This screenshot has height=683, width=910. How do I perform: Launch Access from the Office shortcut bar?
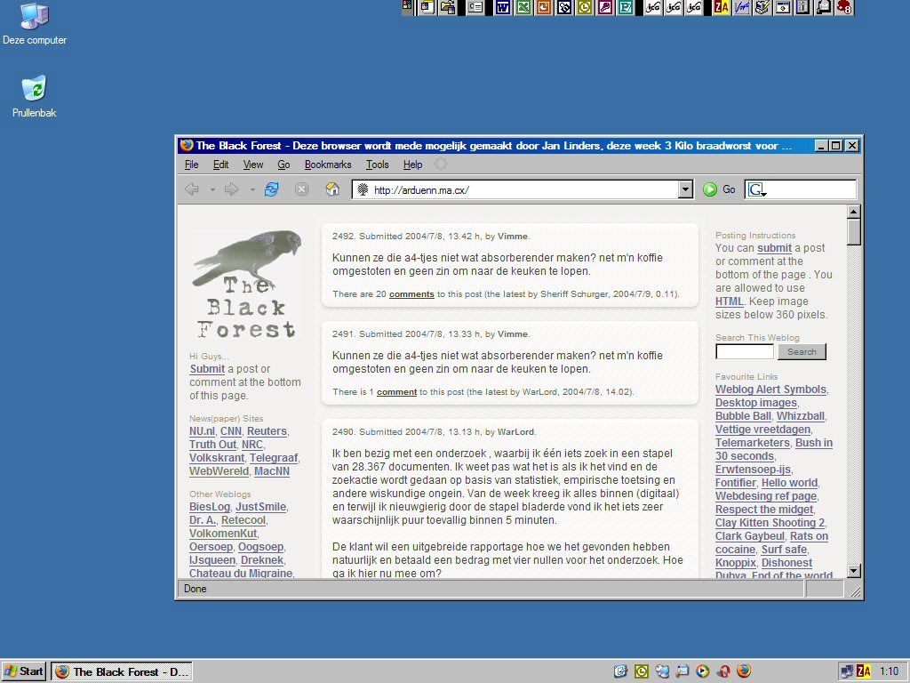[605, 7]
